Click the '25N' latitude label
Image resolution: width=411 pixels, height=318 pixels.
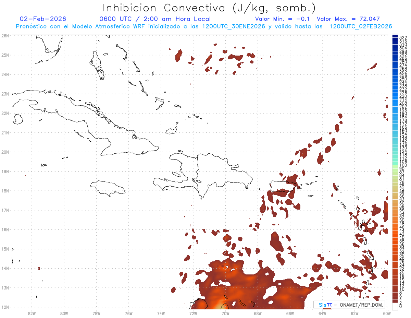5,55
